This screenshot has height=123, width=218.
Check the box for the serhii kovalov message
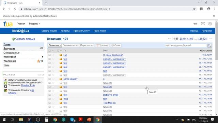click(x=49, y=79)
